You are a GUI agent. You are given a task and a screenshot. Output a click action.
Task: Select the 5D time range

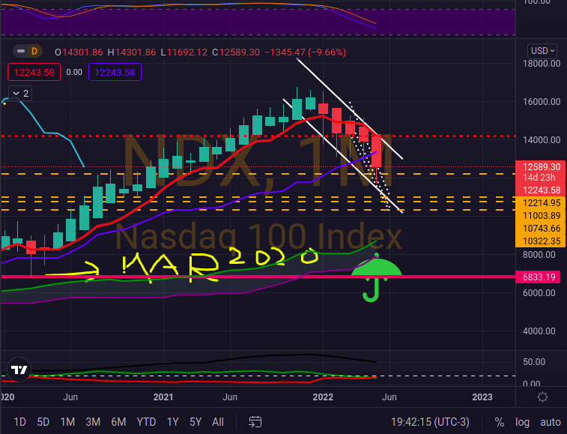pyautogui.click(x=43, y=422)
